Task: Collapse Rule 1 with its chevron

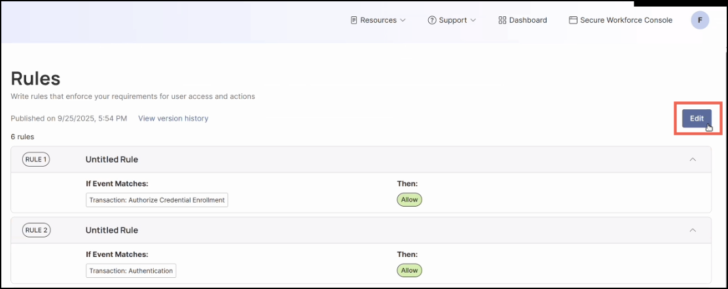Action: (693, 159)
